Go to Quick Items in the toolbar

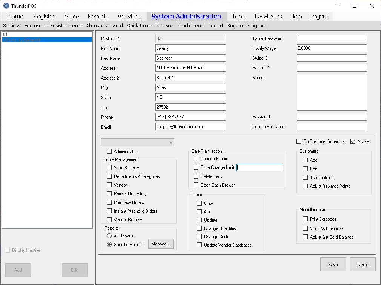pos(139,26)
